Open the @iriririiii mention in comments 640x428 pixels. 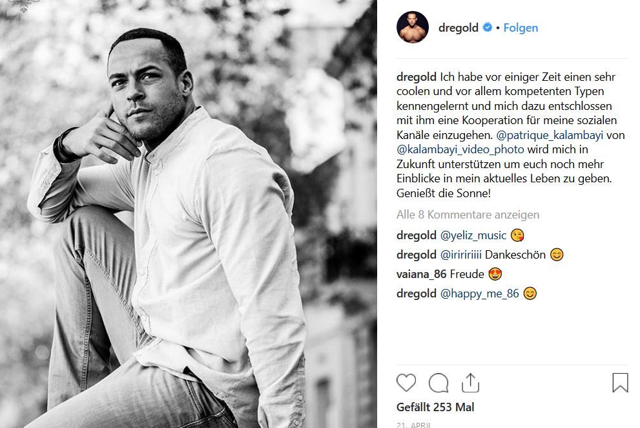[461, 255]
